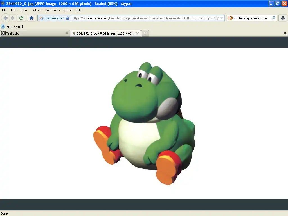
Task: Close the TeePublic tab
Action: coord(67,33)
